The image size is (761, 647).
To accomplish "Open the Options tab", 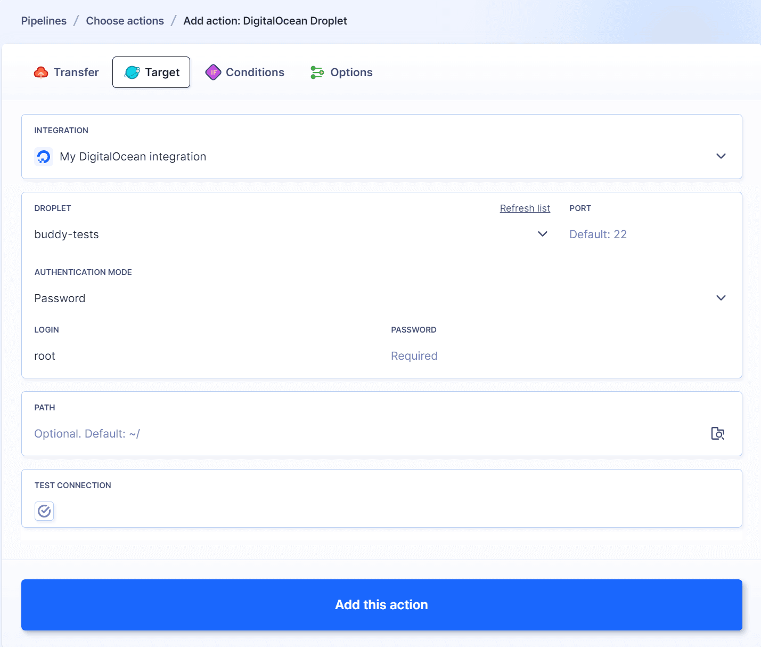I will point(351,72).
